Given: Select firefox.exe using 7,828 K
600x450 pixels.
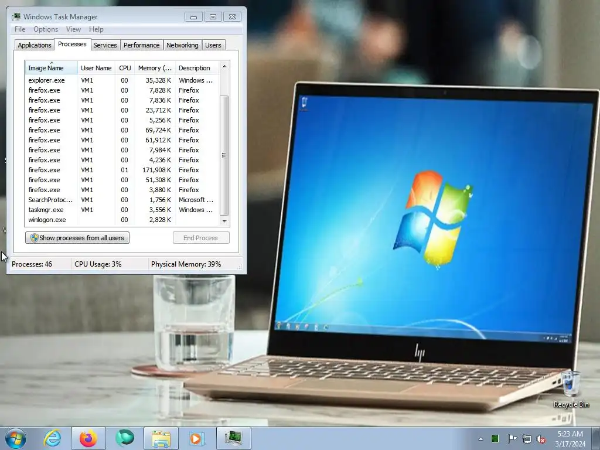Looking at the screenshot, I should click(122, 90).
